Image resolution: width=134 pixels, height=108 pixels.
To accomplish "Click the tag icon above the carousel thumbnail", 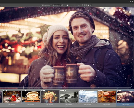I will (26, 90).
